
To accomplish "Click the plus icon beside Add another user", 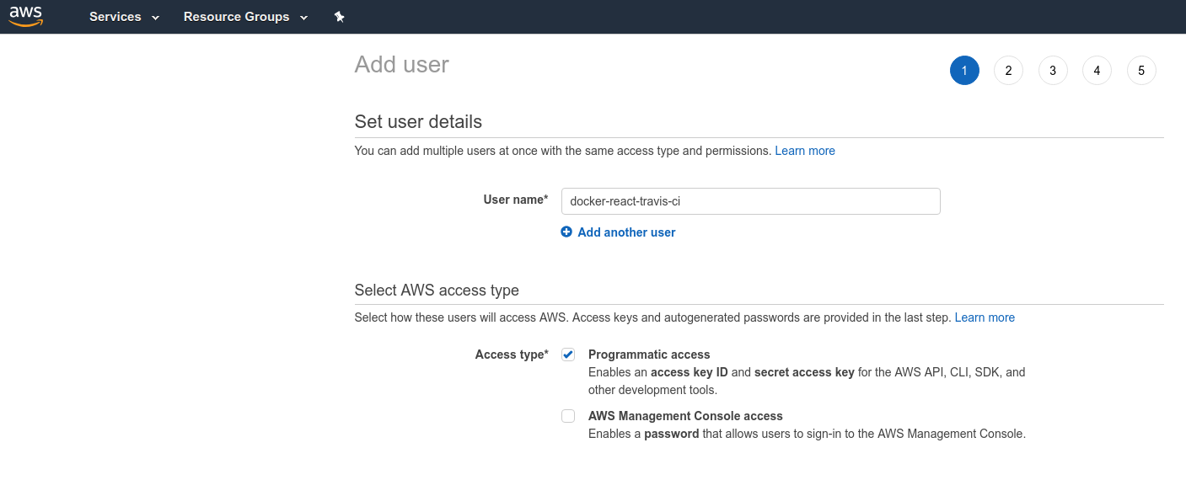I will [x=566, y=232].
